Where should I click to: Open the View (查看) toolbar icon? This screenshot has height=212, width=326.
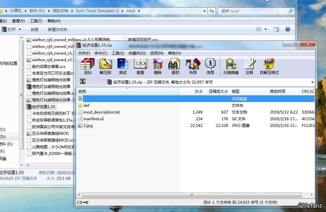(x=140, y=66)
